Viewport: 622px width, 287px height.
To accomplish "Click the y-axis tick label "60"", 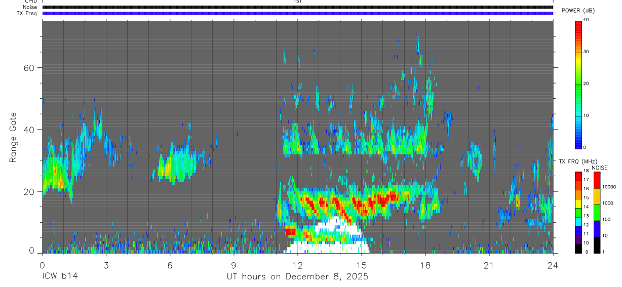I will 29,67.
